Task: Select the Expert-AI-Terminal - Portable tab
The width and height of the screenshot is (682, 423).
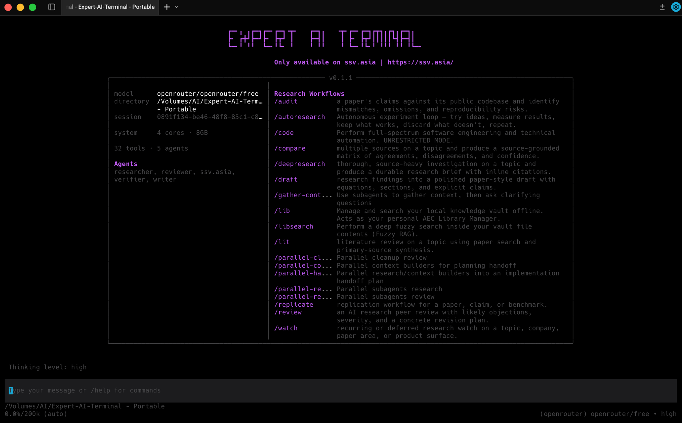Action: 110,7
